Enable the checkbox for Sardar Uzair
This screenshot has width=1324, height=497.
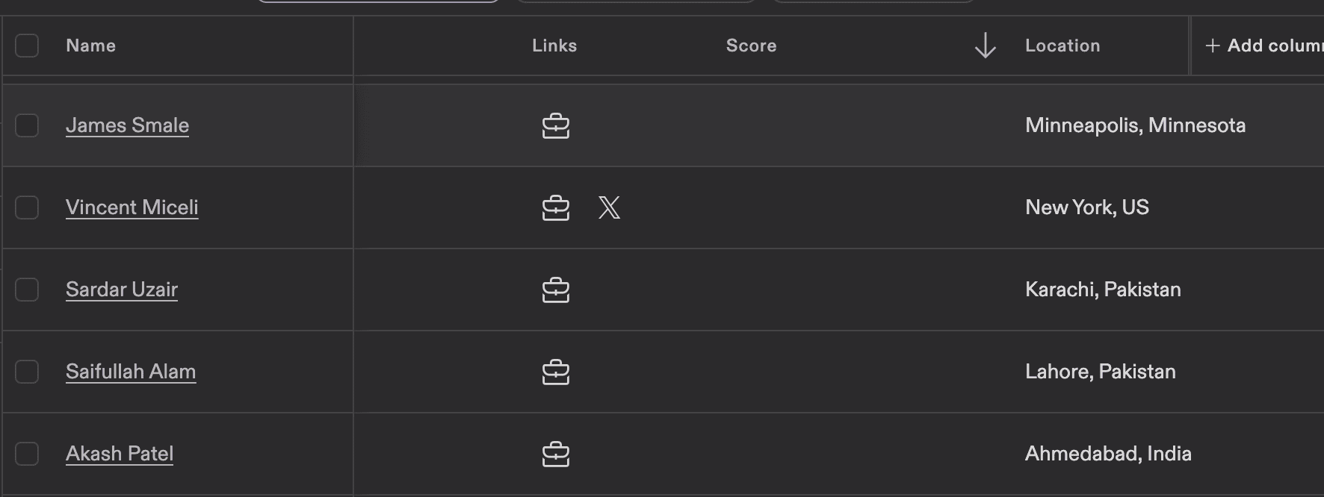click(x=27, y=290)
